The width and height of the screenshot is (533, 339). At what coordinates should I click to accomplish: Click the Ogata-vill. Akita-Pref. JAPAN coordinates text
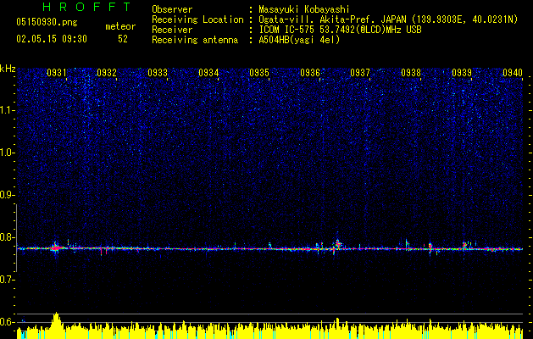(x=388, y=19)
